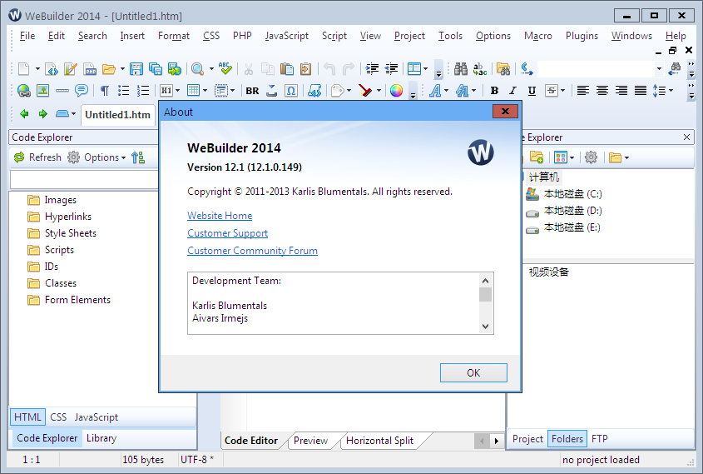Open the JavaScript menu
The height and width of the screenshot is (474, 703).
(x=286, y=36)
